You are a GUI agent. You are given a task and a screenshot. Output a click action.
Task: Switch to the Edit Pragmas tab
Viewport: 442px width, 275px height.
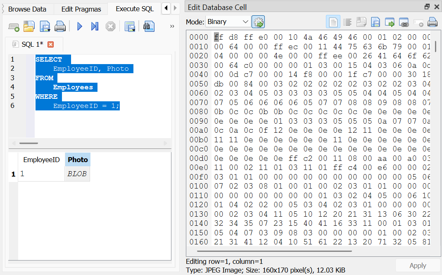pos(81,9)
